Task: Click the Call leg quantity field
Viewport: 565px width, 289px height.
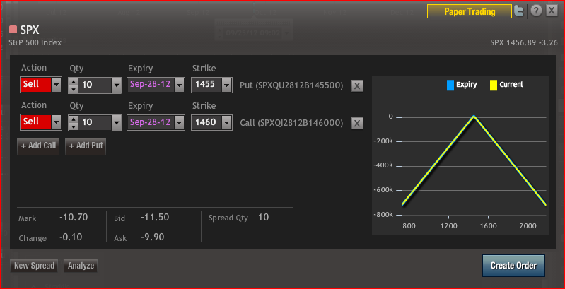Action: click(95, 123)
